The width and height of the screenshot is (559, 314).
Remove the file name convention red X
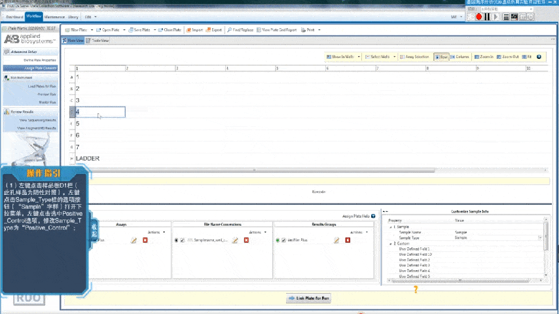pyautogui.click(x=246, y=240)
